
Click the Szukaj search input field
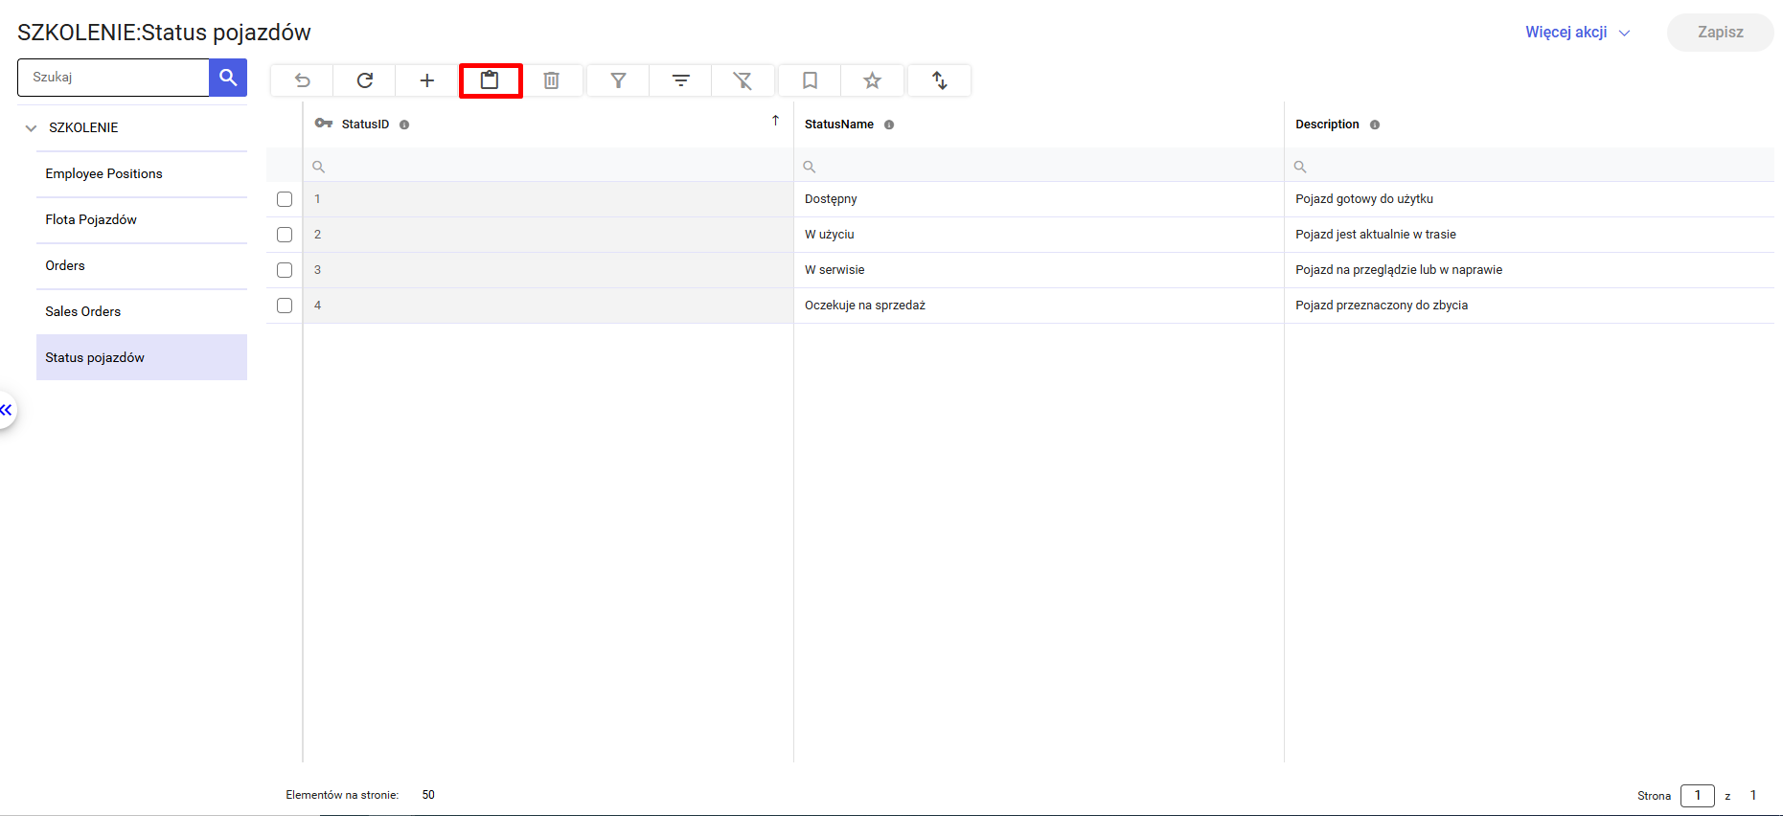pyautogui.click(x=113, y=78)
